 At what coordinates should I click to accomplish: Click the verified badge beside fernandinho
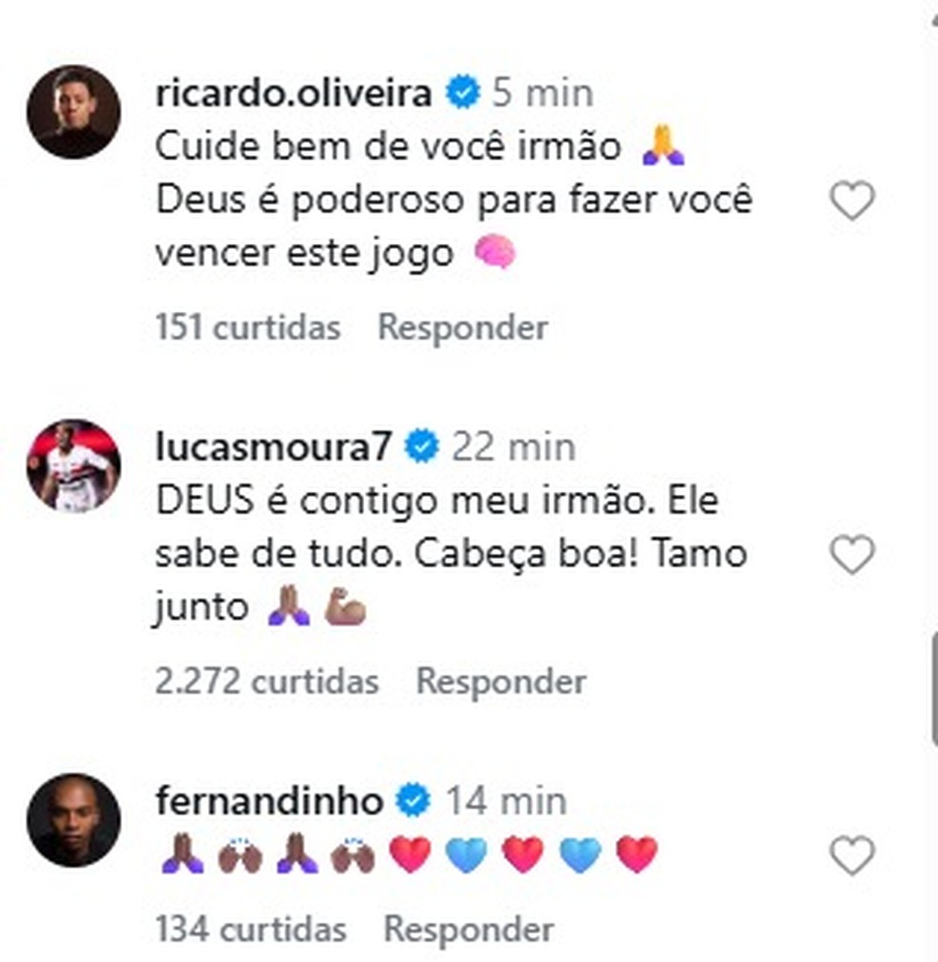point(413,800)
